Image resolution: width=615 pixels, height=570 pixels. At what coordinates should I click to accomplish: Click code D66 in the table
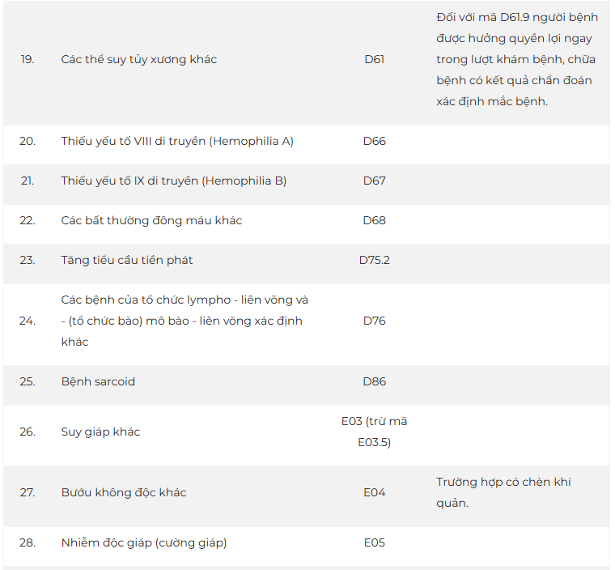[374, 141]
